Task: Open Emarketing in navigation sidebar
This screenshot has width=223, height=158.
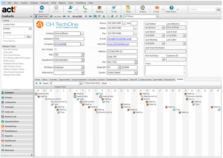Action: tap(17, 126)
